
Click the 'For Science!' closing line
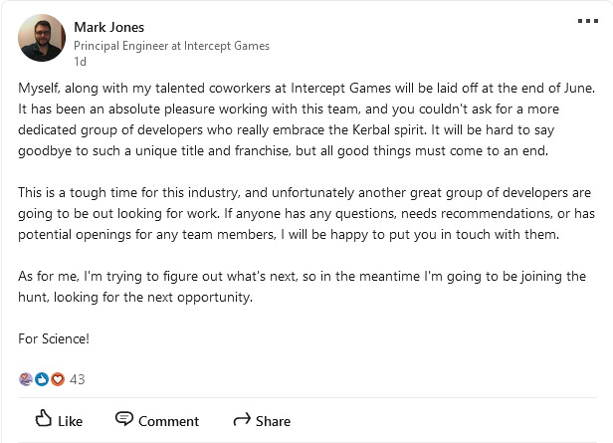(x=54, y=338)
